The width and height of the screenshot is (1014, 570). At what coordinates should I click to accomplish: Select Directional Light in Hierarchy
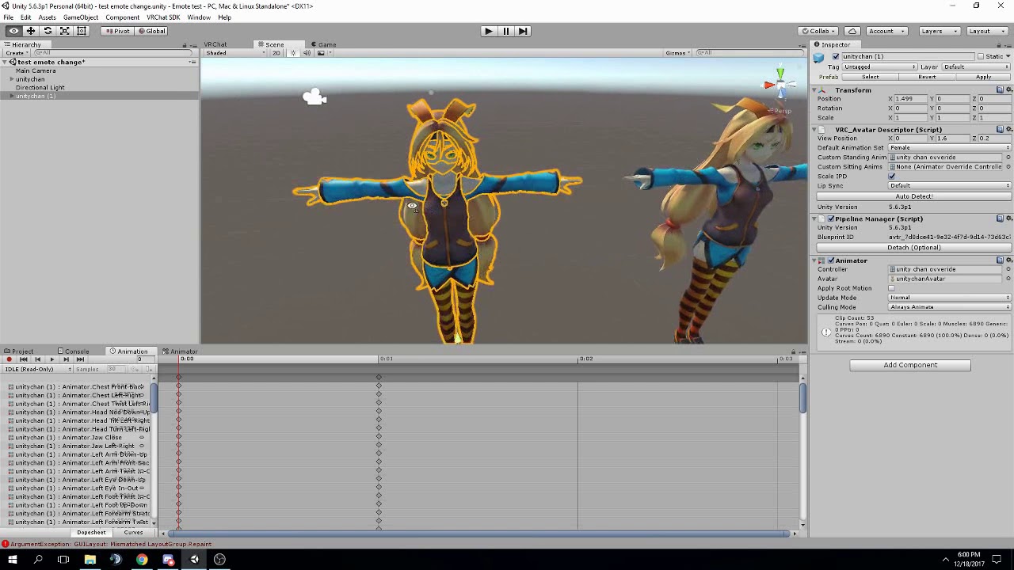(40, 87)
